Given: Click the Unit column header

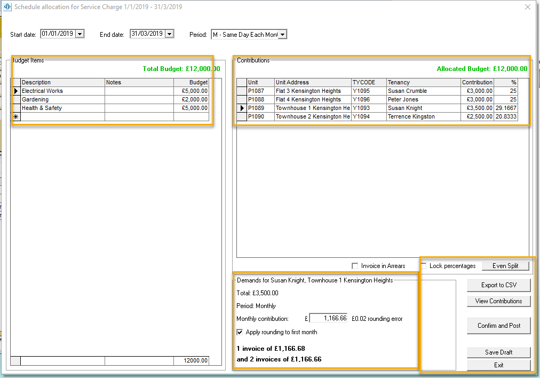Looking at the screenshot, I should point(261,82).
